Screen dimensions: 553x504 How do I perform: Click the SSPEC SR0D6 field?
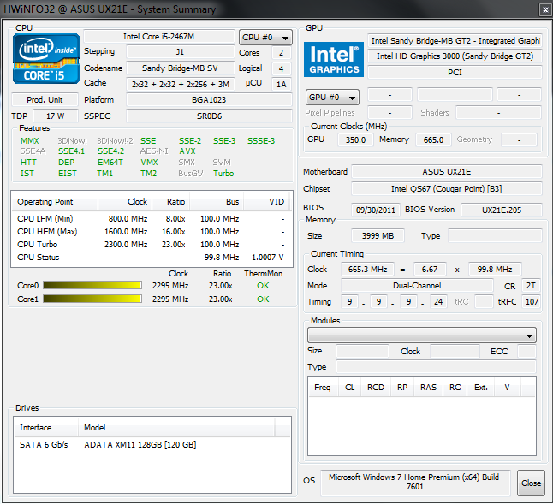(x=209, y=116)
